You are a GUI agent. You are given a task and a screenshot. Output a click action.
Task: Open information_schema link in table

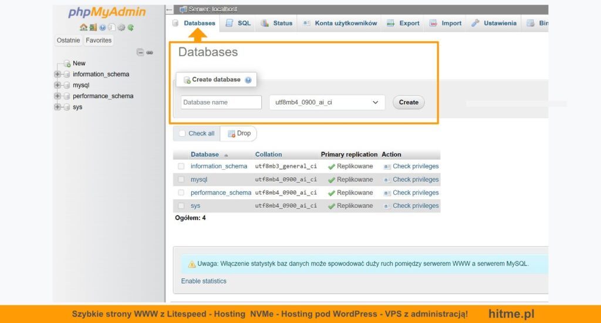pos(219,166)
